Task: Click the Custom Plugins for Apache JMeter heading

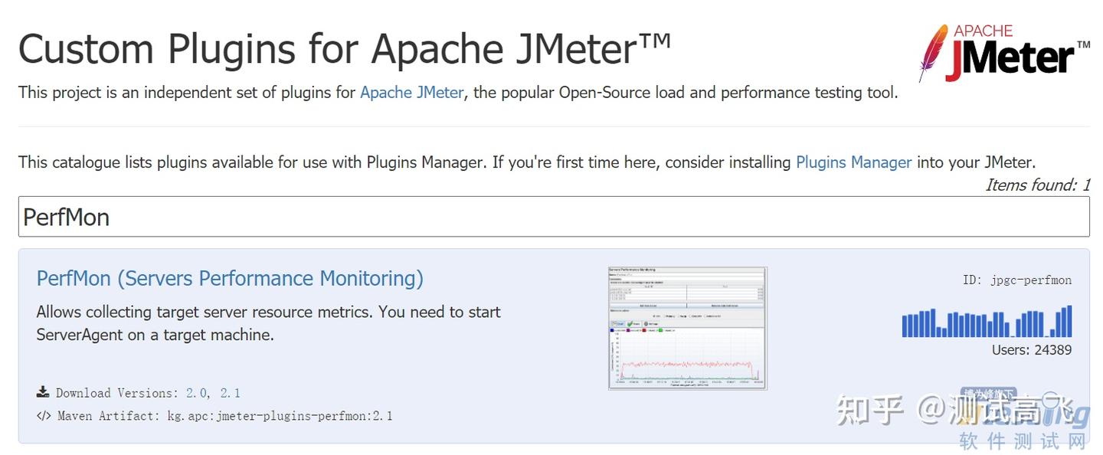Action: [x=344, y=49]
